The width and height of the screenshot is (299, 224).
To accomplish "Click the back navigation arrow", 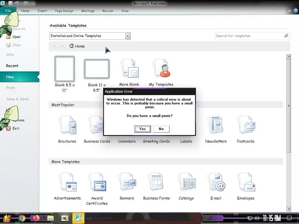I will (x=55, y=46).
